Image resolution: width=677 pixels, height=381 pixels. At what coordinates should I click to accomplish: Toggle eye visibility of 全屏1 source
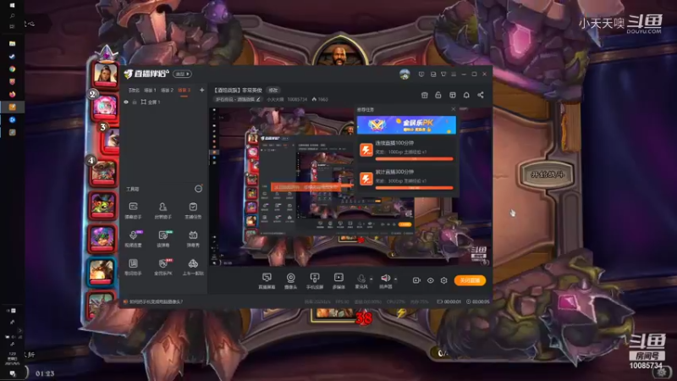pyautogui.click(x=126, y=102)
